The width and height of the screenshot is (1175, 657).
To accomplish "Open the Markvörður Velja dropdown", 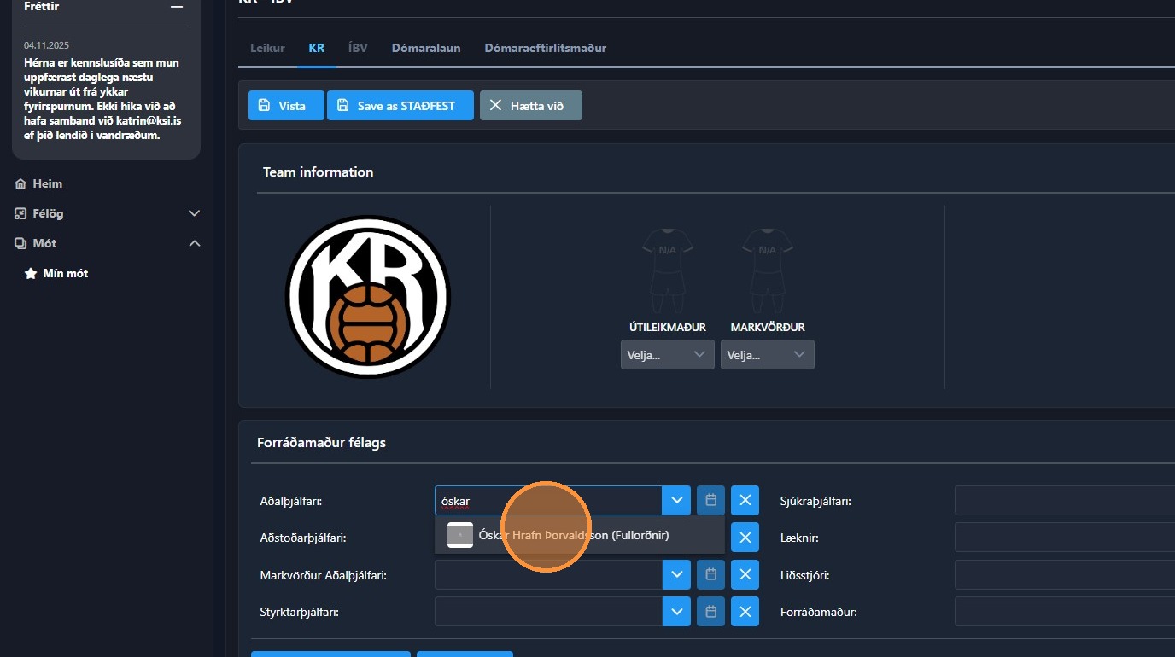I will click(x=768, y=355).
